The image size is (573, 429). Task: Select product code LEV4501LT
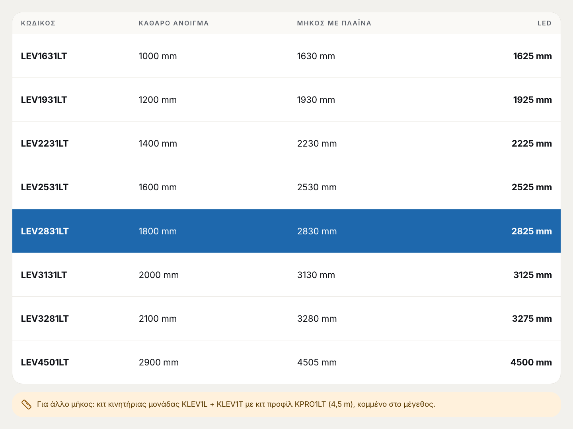[x=45, y=362]
